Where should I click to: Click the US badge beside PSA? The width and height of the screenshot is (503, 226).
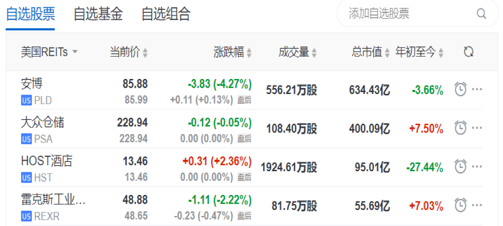(x=26, y=139)
